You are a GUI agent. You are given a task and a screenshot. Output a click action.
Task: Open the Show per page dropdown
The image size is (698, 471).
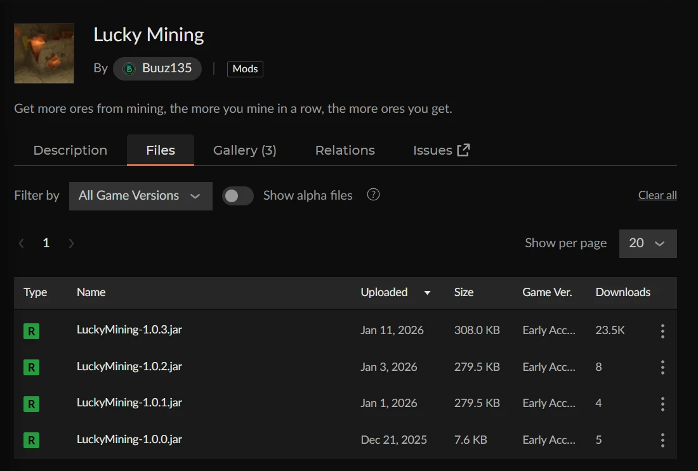tap(647, 243)
